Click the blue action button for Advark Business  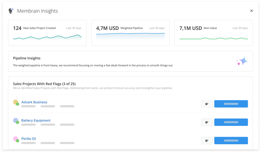tap(231, 104)
